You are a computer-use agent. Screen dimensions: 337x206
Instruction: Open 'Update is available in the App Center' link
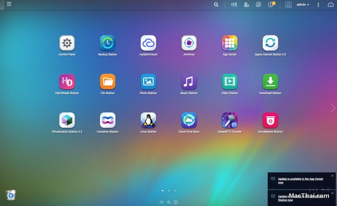click(x=300, y=181)
